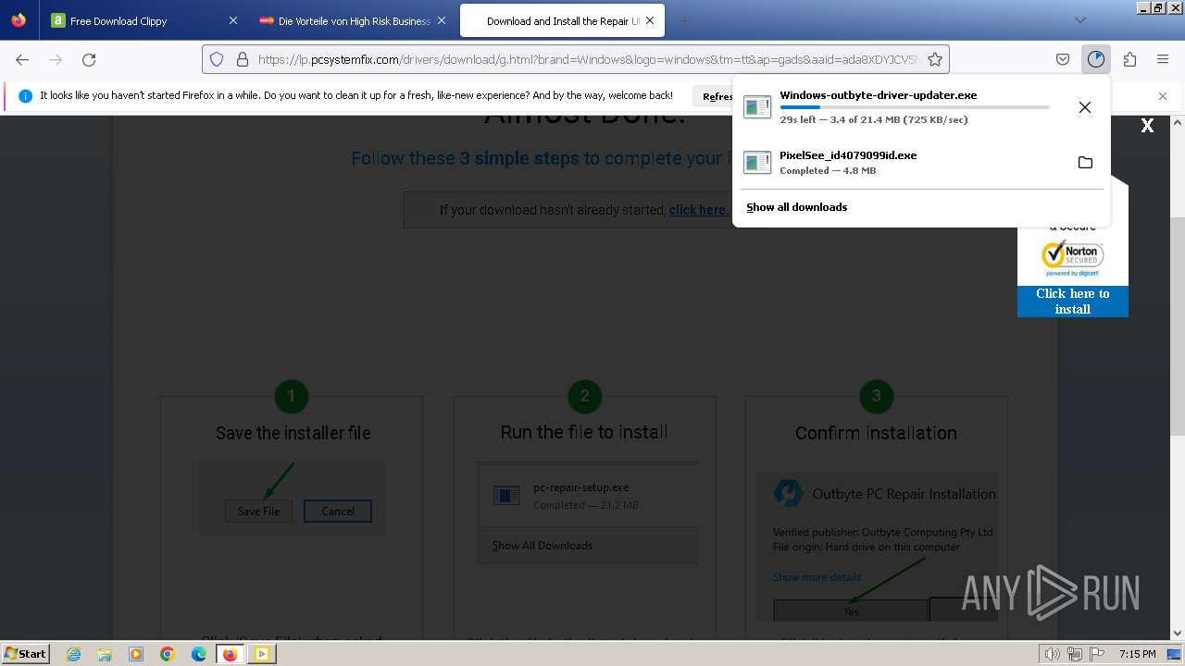Open the extensions puzzle icon

1129,59
